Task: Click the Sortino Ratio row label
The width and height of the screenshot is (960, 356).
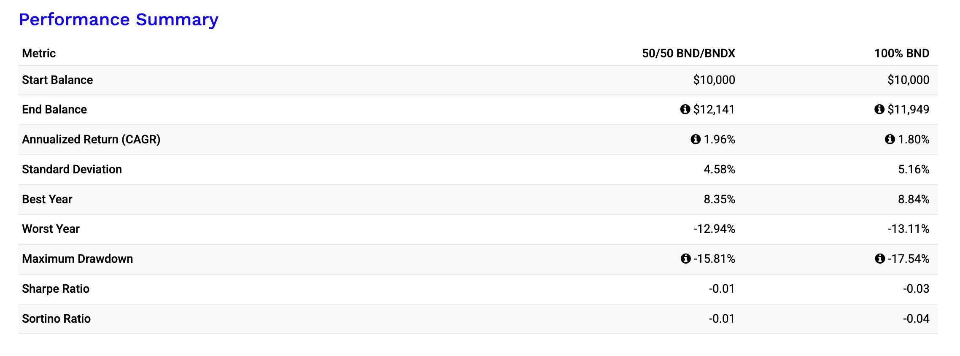Action: tap(56, 319)
